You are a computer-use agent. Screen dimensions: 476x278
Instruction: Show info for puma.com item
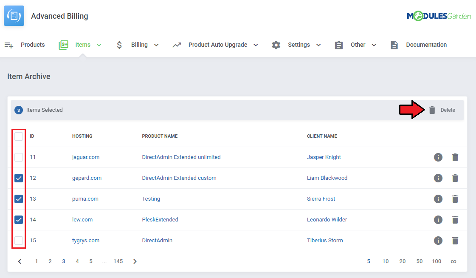(438, 199)
